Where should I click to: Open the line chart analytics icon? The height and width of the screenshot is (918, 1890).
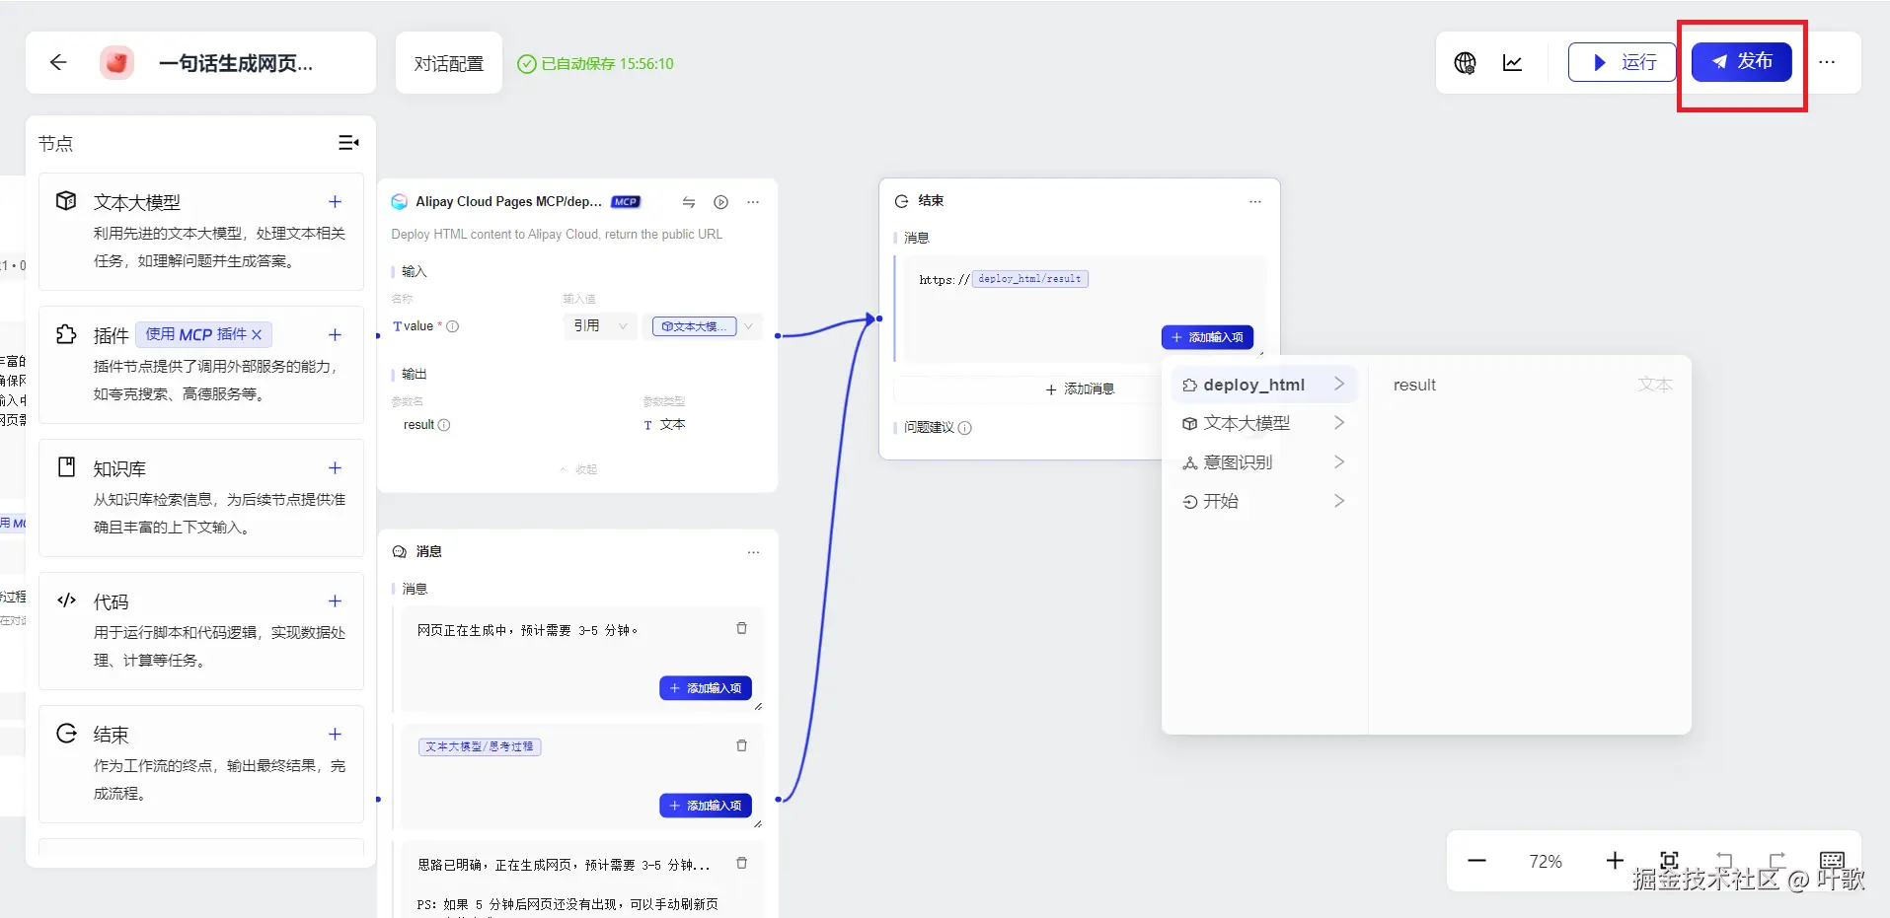pyautogui.click(x=1512, y=63)
